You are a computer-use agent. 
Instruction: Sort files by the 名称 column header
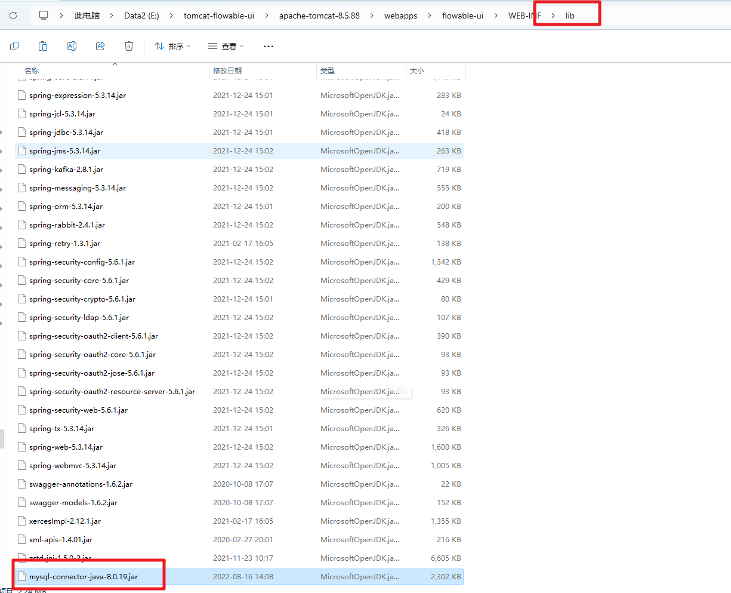[x=32, y=70]
